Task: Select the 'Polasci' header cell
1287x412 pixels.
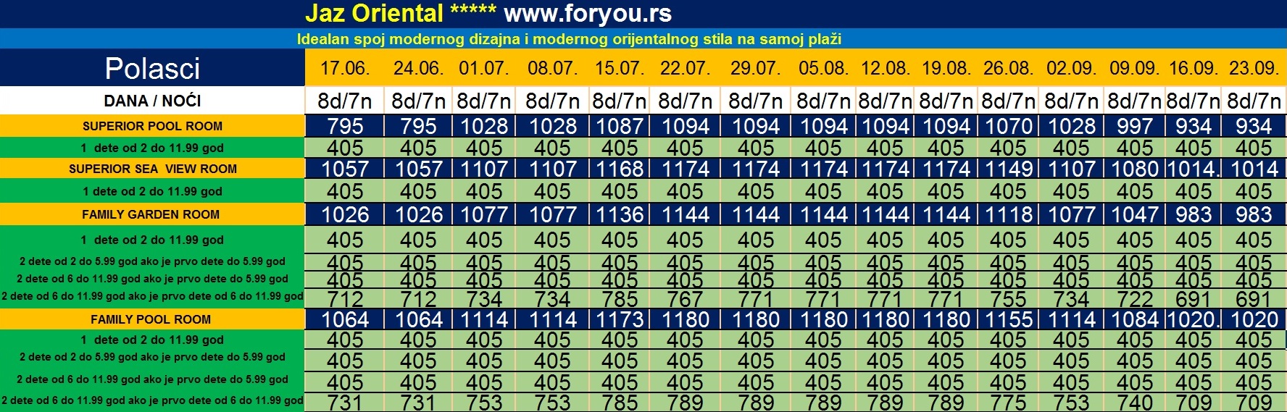Action: pos(152,68)
